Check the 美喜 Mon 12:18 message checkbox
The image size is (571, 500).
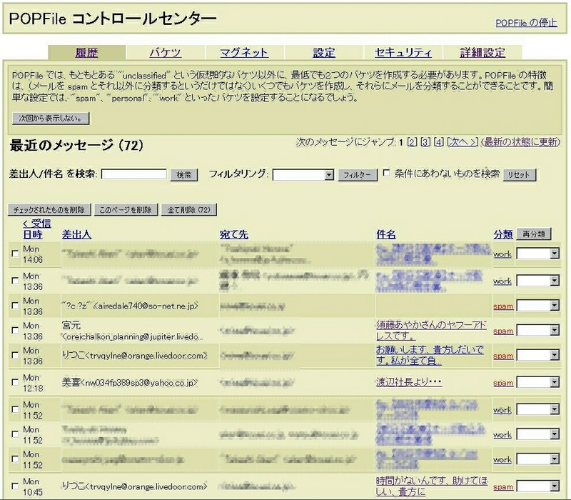15,382
